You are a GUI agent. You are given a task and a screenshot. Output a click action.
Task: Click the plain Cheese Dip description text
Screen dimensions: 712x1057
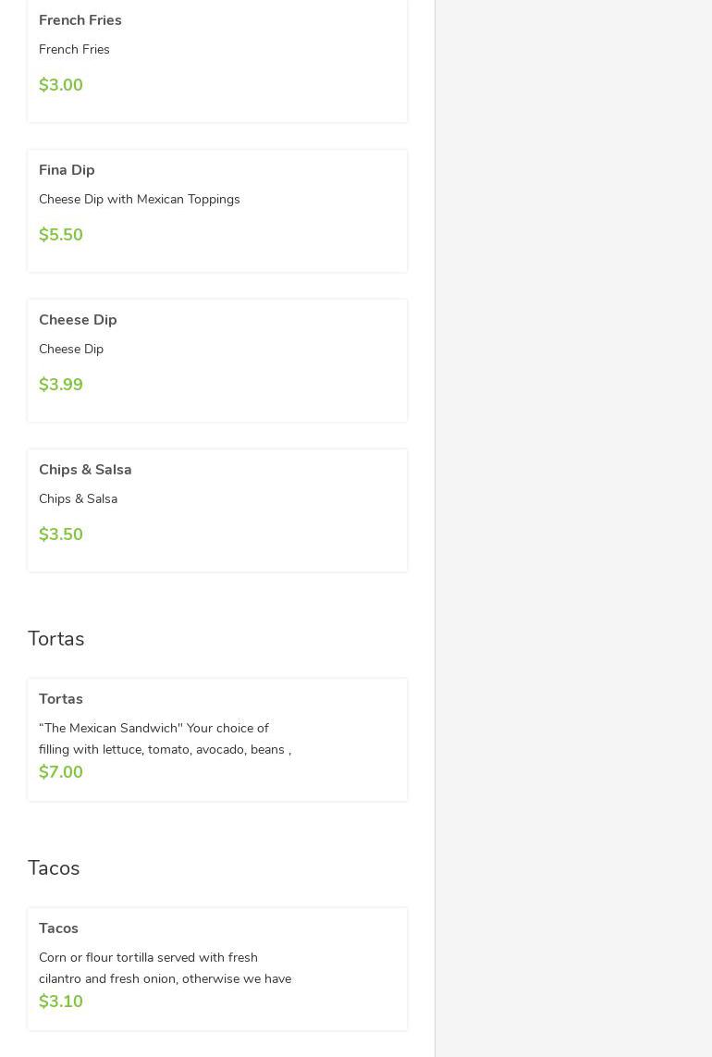tap(71, 350)
